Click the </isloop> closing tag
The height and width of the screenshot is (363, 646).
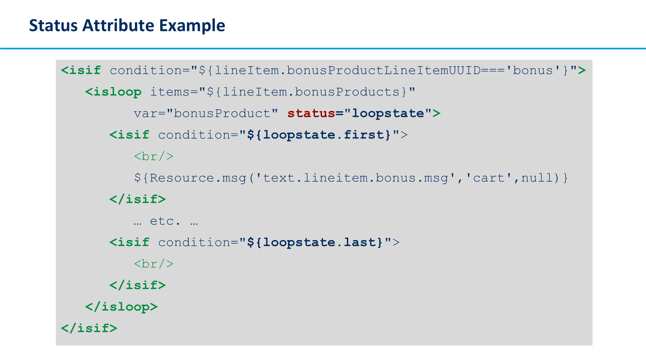[x=121, y=307]
